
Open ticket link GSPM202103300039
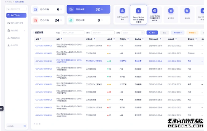(x=44, y=53)
